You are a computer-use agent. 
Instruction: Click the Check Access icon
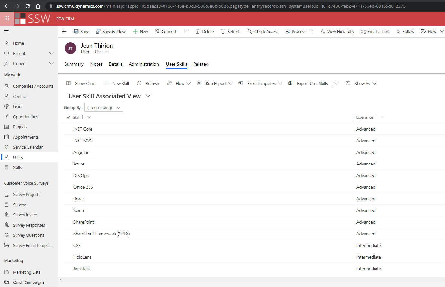click(x=250, y=31)
